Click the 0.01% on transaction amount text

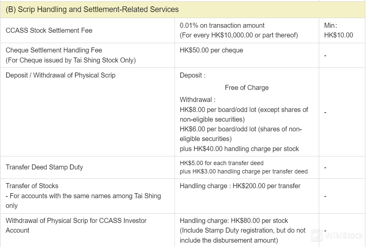222,25
